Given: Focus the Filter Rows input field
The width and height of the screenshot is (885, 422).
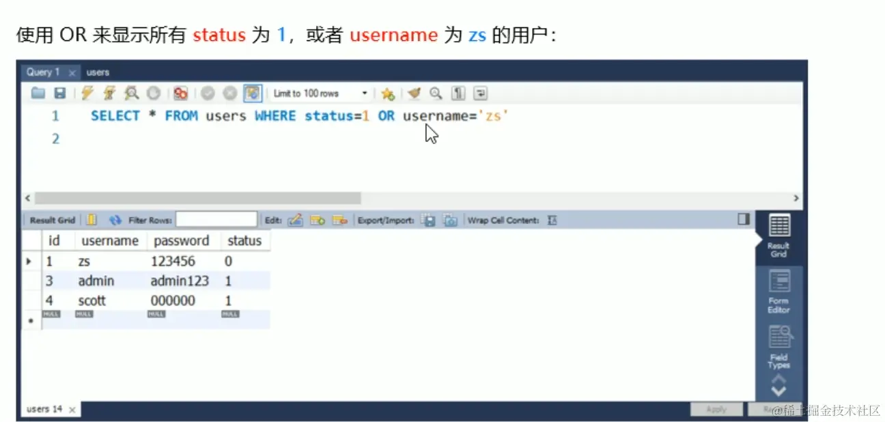Looking at the screenshot, I should [216, 220].
